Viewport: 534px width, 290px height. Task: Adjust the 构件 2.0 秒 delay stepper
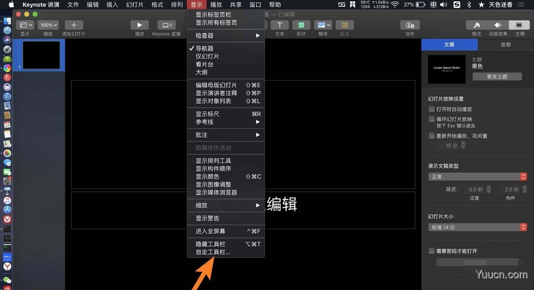pyautogui.click(x=524, y=189)
